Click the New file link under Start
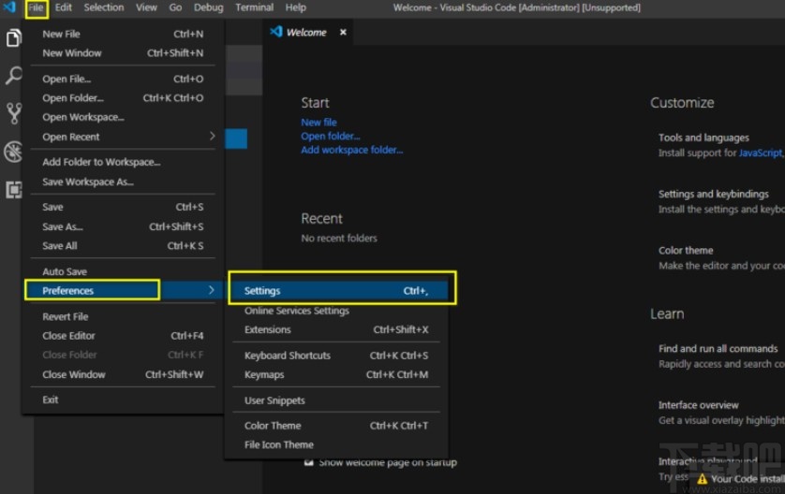The height and width of the screenshot is (494, 785). pyautogui.click(x=318, y=123)
